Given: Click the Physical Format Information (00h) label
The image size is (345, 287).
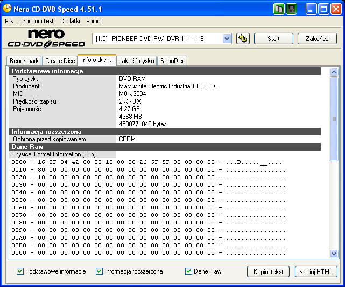Looking at the screenshot, I should click(x=53, y=154).
